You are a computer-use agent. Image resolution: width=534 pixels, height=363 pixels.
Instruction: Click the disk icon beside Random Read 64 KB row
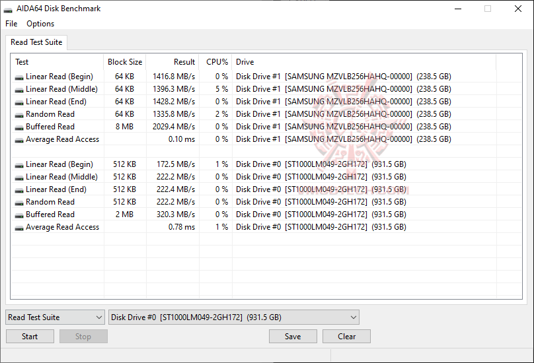tap(19, 115)
